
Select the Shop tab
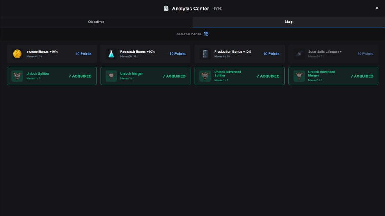point(289,22)
